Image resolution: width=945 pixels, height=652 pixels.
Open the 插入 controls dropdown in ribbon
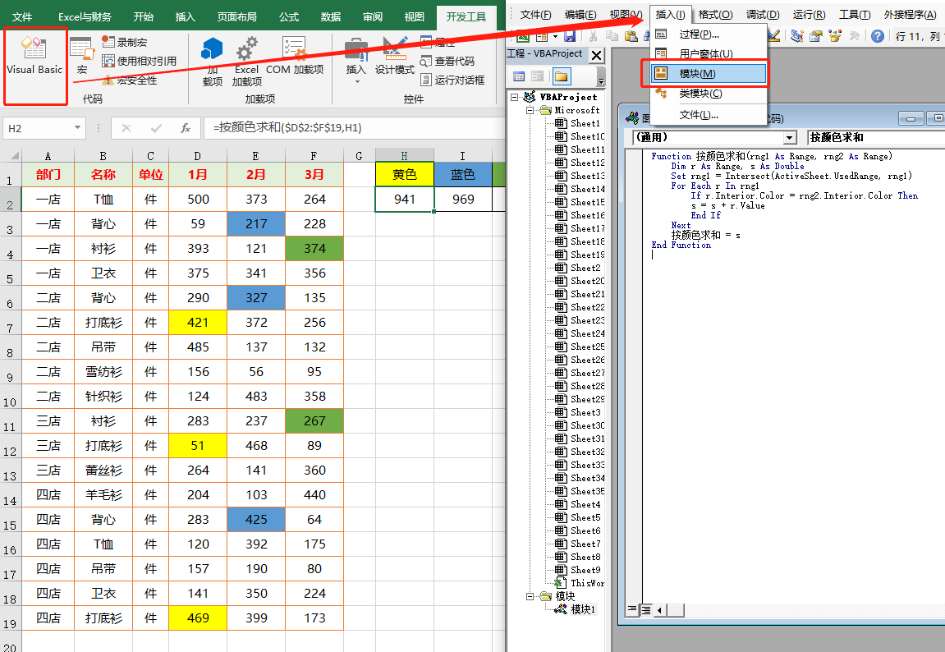pyautogui.click(x=356, y=61)
